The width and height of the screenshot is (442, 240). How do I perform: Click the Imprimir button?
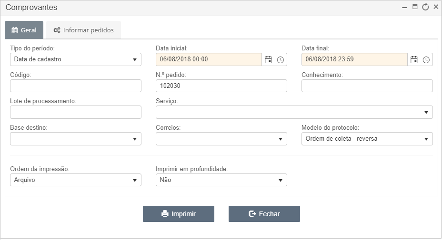179,214
